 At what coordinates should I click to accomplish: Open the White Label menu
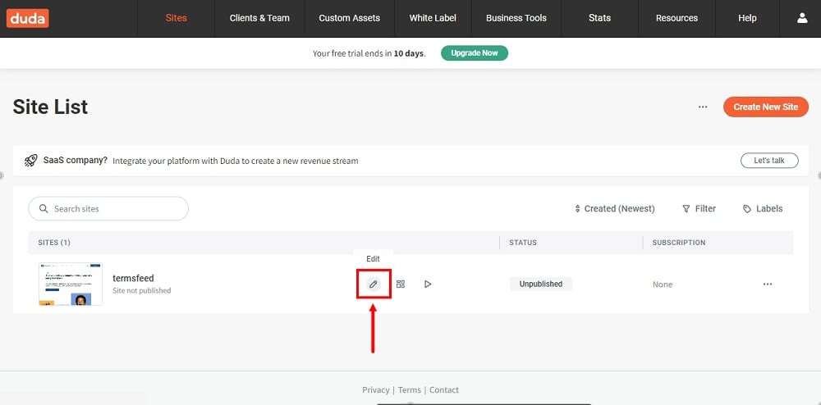click(433, 18)
